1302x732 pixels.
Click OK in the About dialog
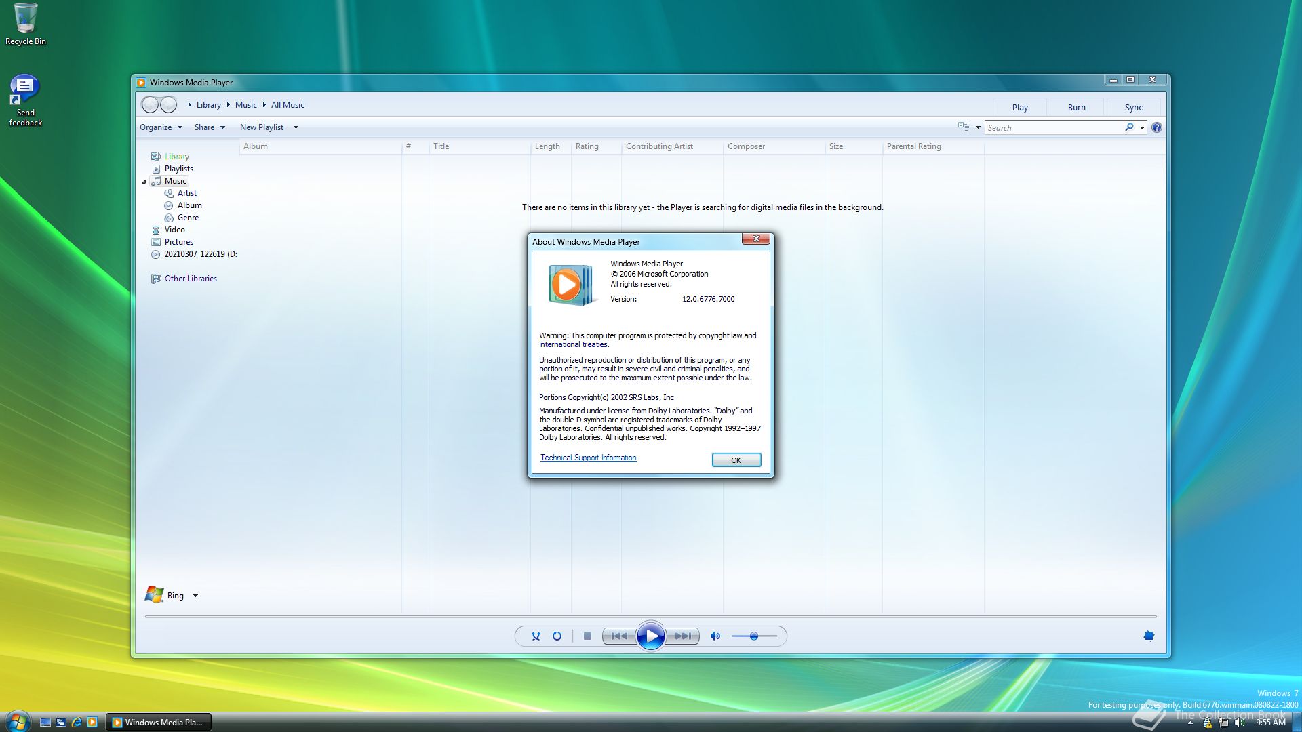(736, 460)
